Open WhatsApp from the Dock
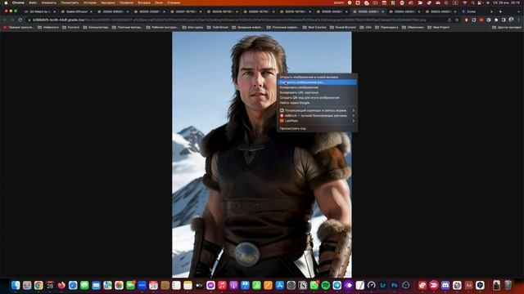The height and width of the screenshot is (294, 524). pos(314,285)
